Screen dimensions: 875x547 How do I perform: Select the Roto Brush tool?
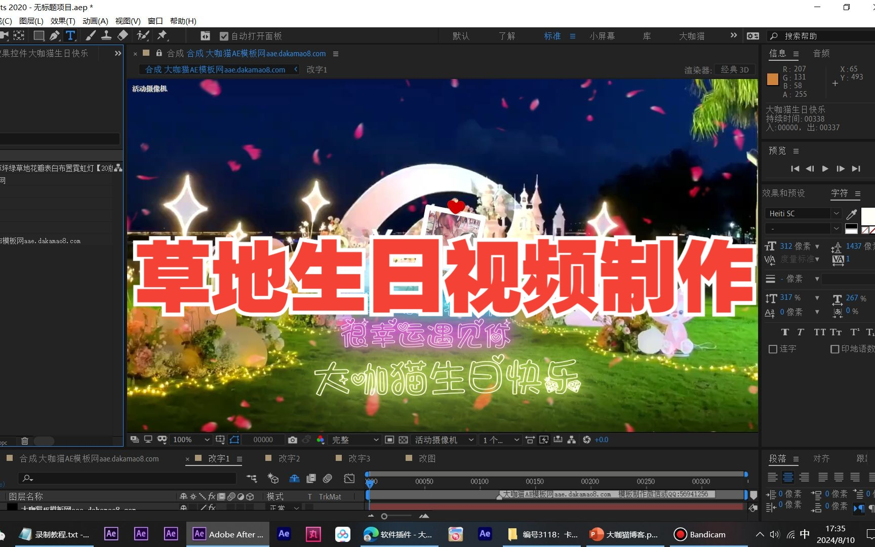pos(143,35)
